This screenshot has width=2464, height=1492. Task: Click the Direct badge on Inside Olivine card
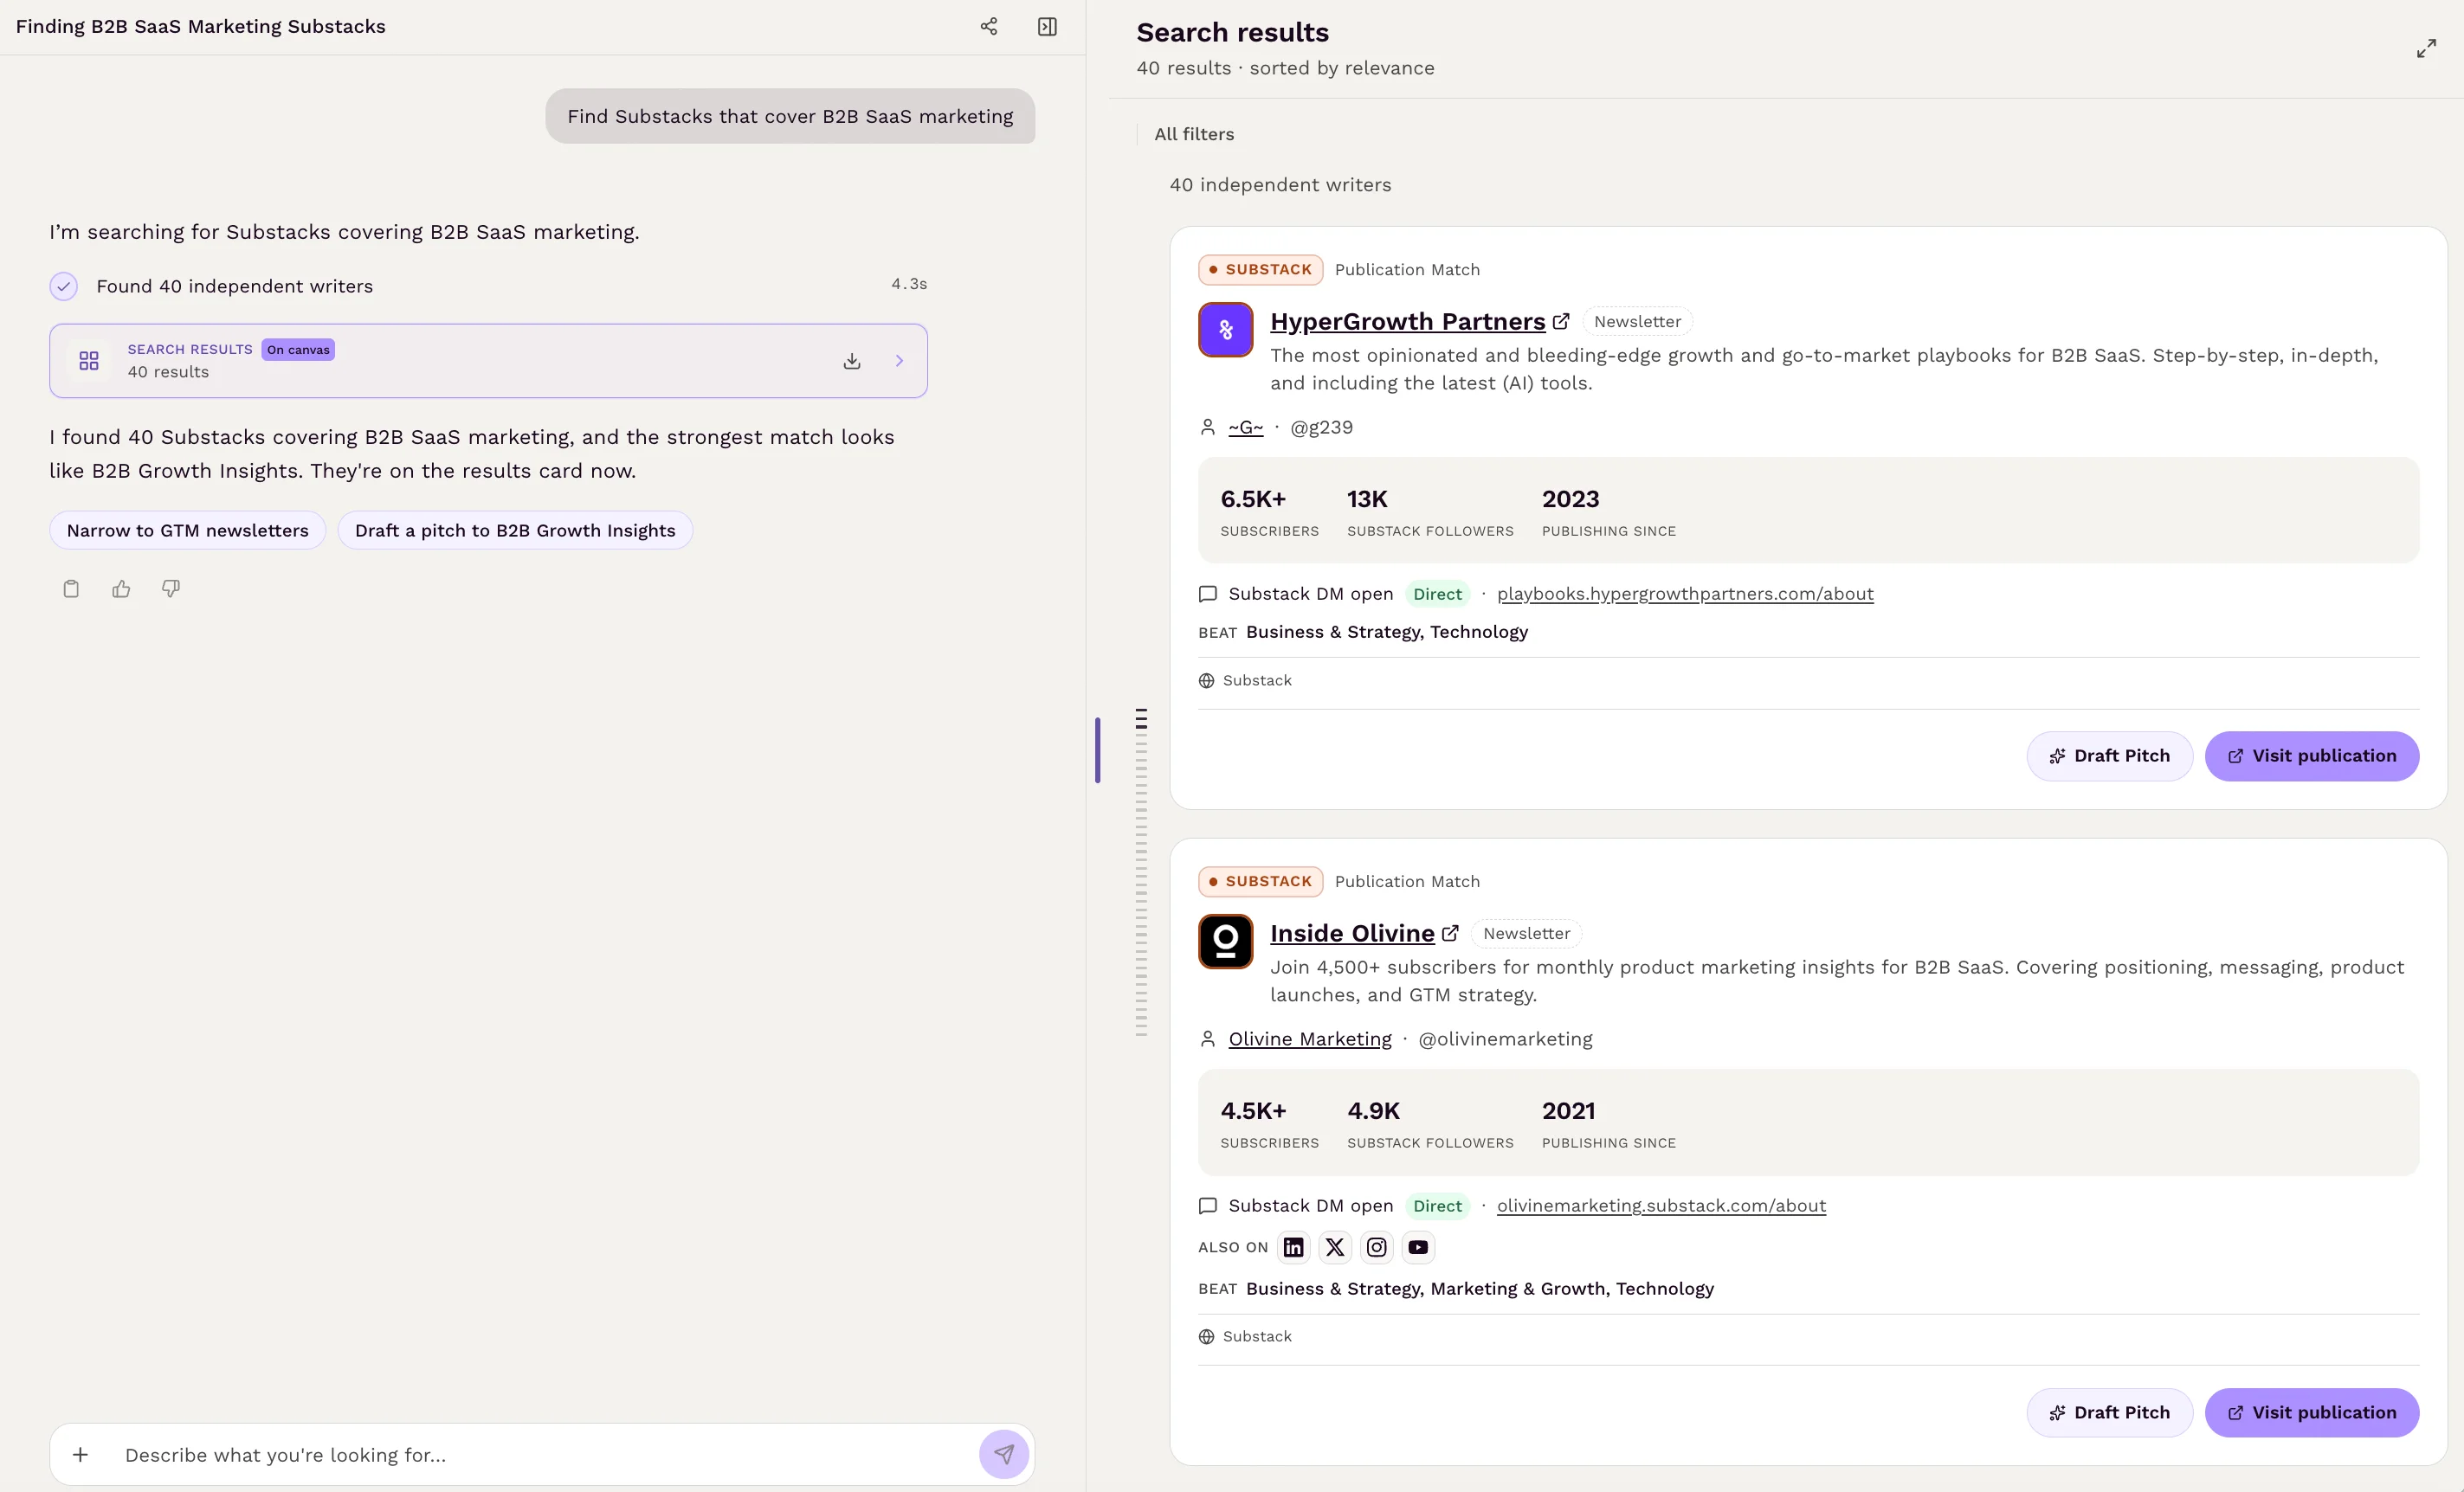(1437, 1206)
